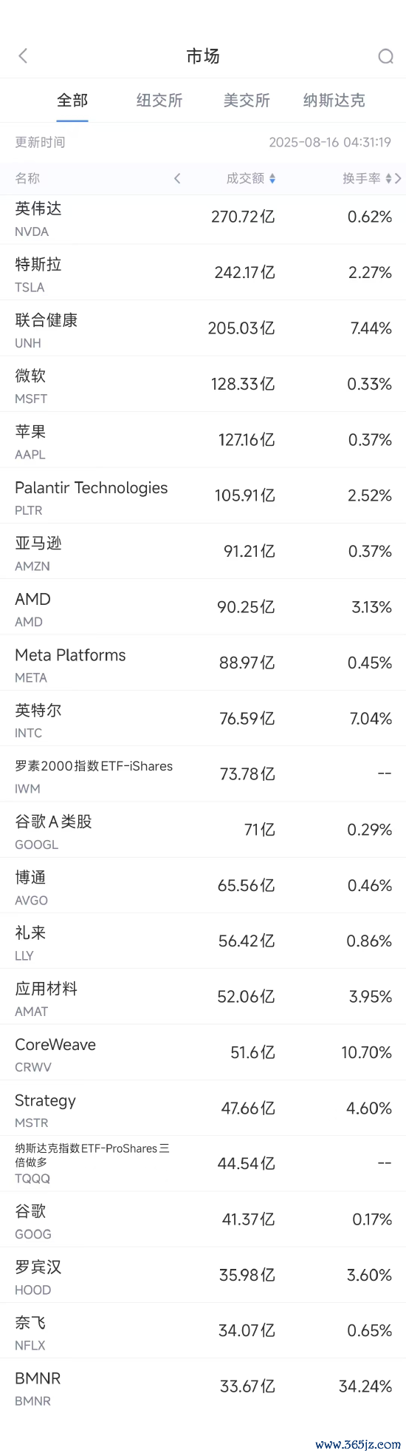
Task: Switch to the 纽交所 tab
Action: coord(159,101)
